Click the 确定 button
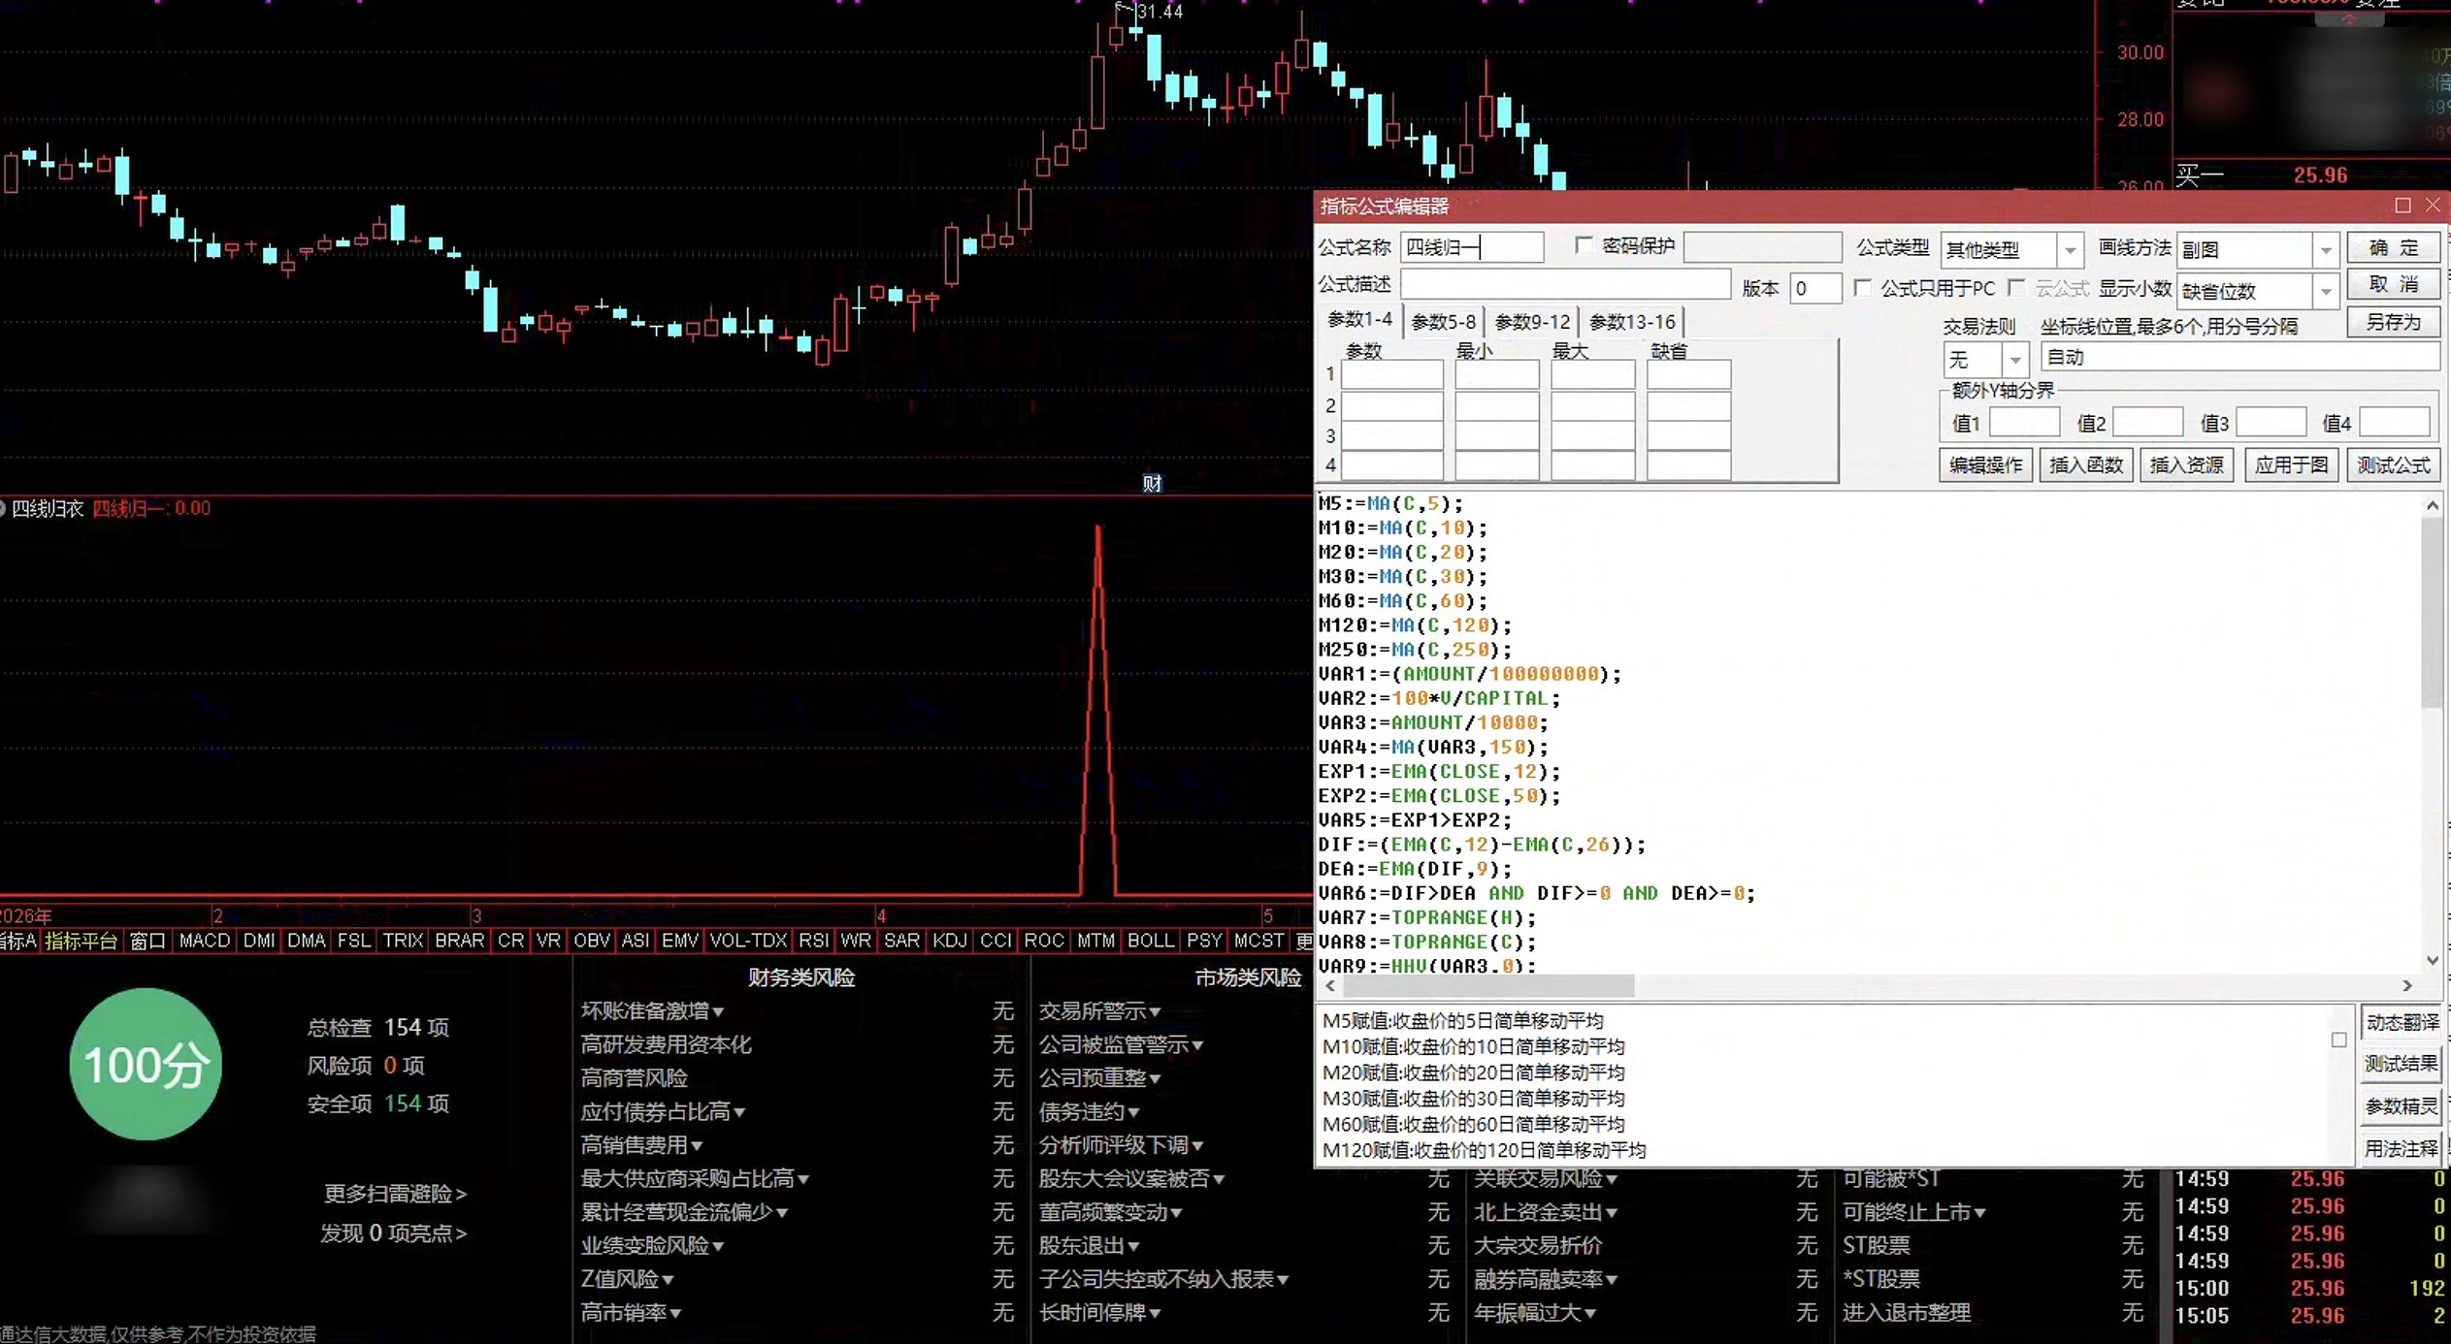Image resolution: width=2451 pixels, height=1344 pixels. coord(2393,248)
